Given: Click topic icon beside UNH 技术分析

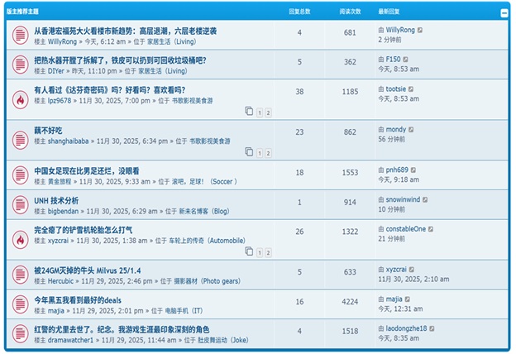Looking at the screenshot, I should (21, 205).
